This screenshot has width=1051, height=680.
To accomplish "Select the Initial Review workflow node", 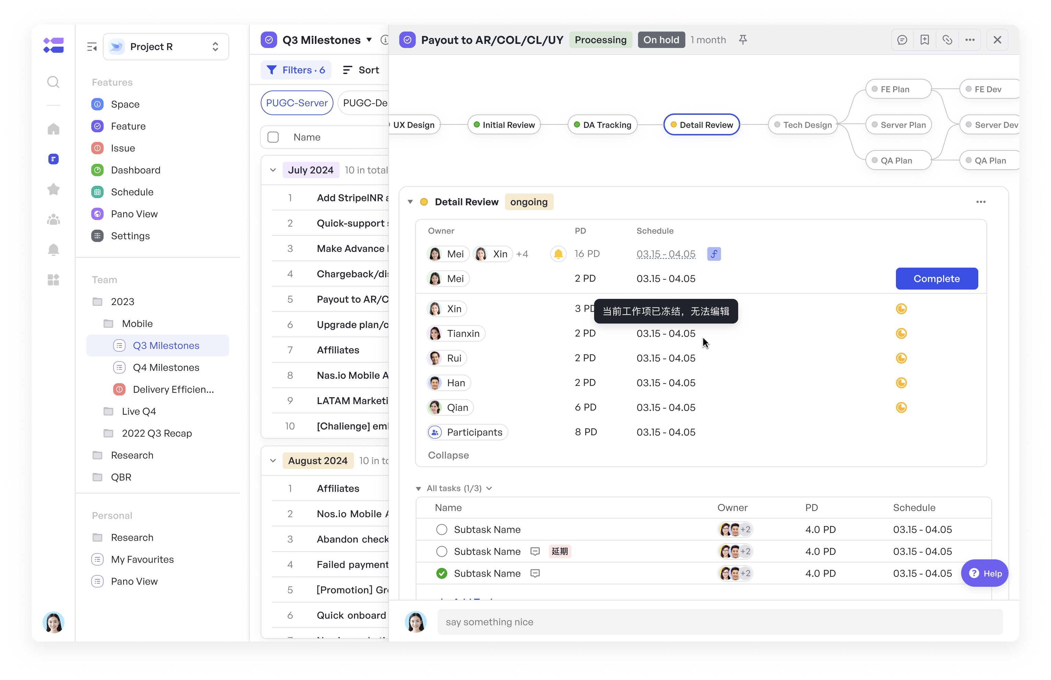I will tap(504, 125).
